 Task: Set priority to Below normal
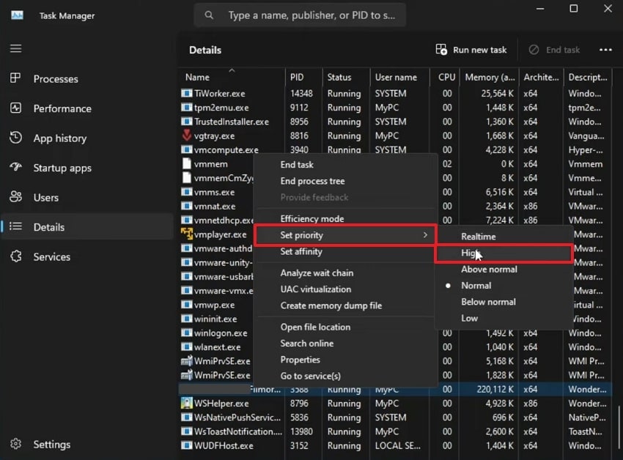tap(504, 302)
